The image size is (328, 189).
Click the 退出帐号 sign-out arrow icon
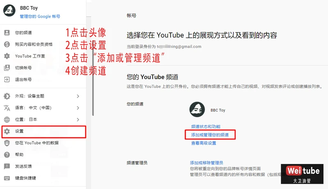pyautogui.click(x=7, y=80)
